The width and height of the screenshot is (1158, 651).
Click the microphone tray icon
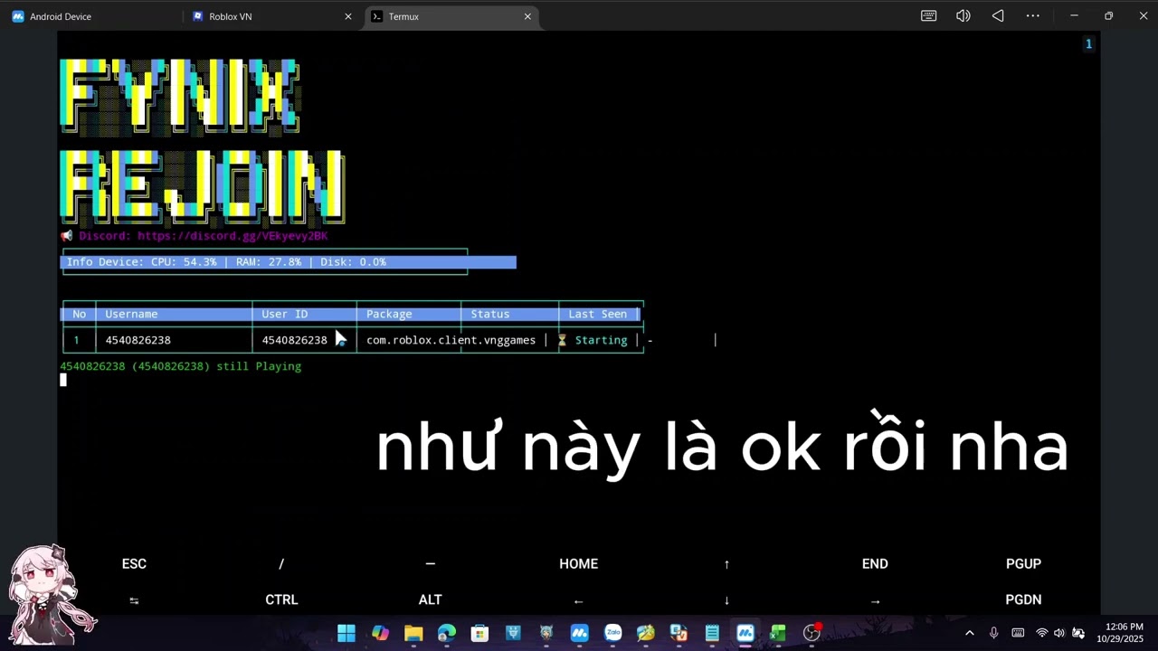coord(993,633)
